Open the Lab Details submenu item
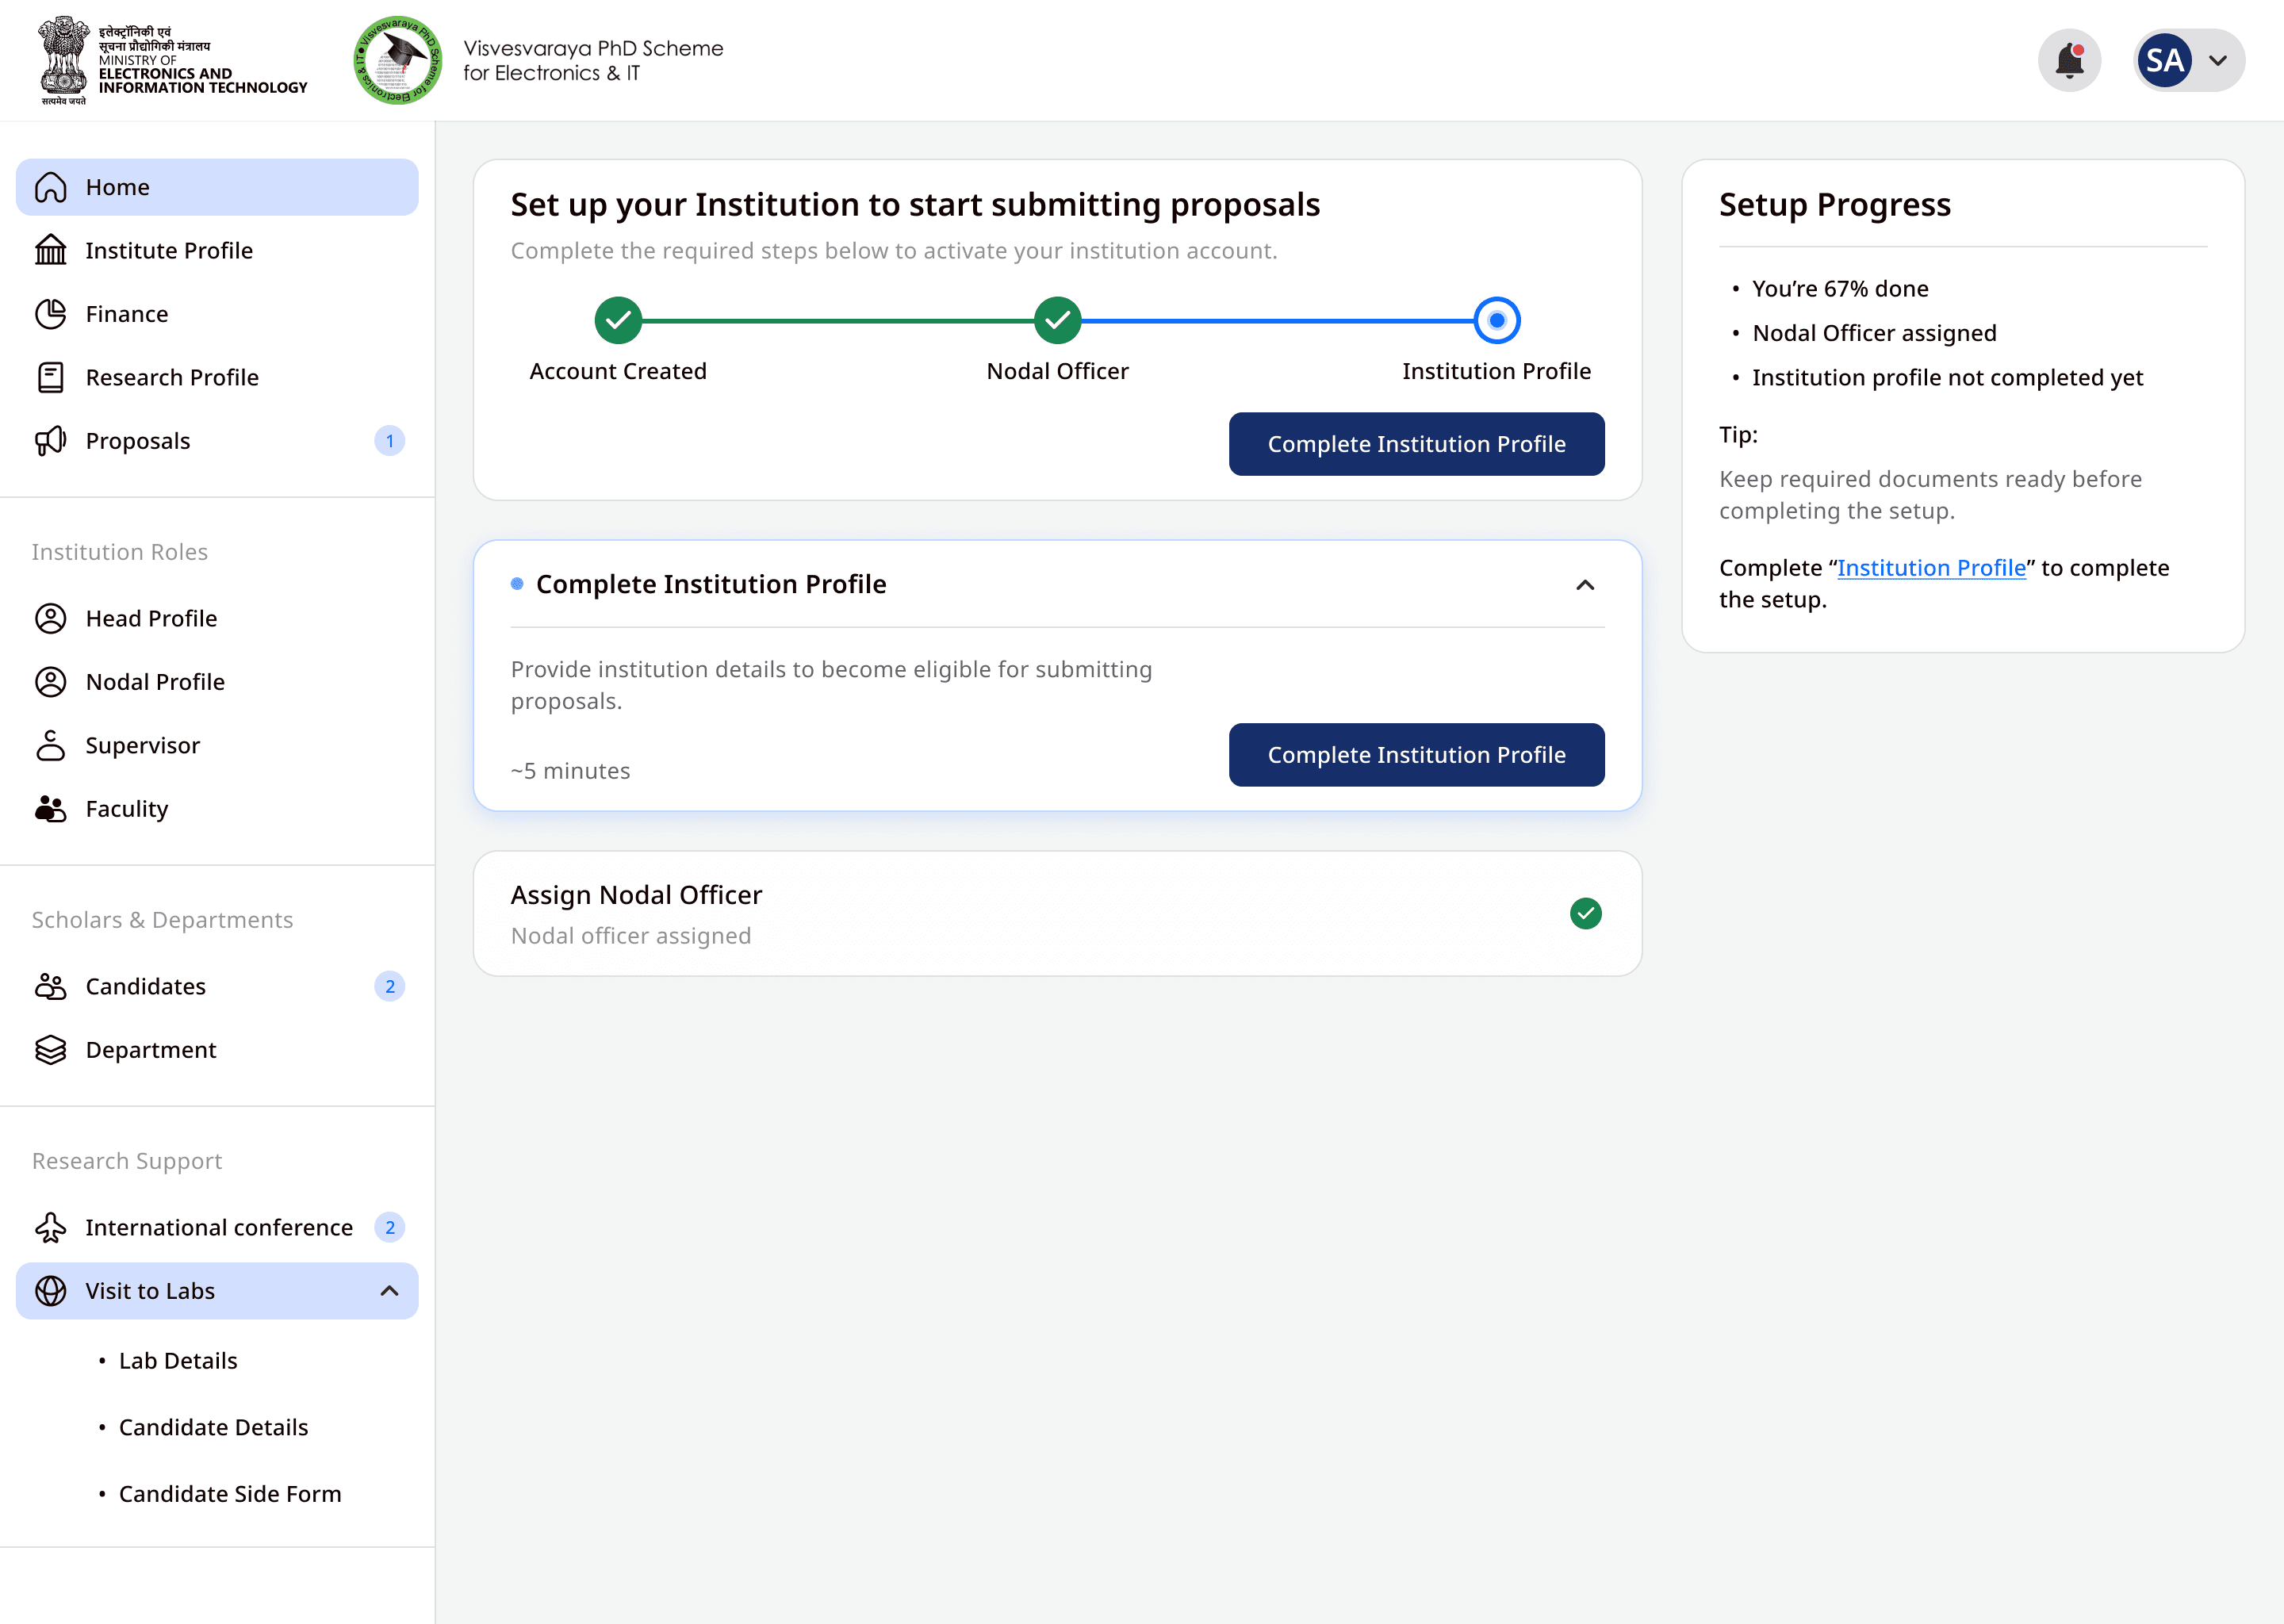The width and height of the screenshot is (2284, 1624). (x=178, y=1361)
